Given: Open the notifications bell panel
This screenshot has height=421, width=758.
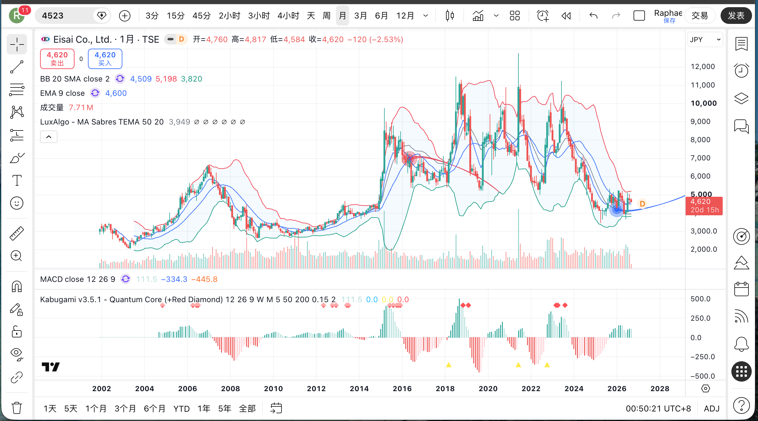Looking at the screenshot, I should [742, 344].
